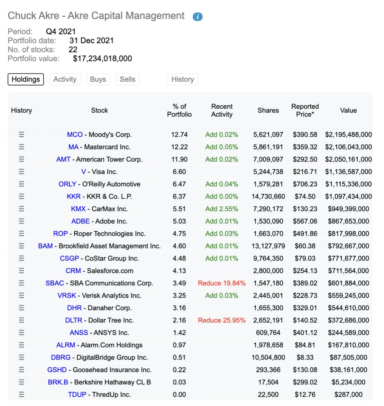Open history icon for Roper Technologies row

(21, 233)
